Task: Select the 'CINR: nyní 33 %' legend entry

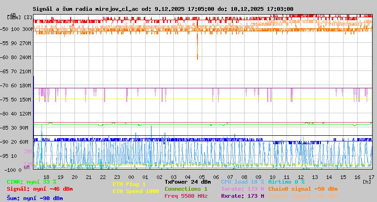Action: coord(32,182)
